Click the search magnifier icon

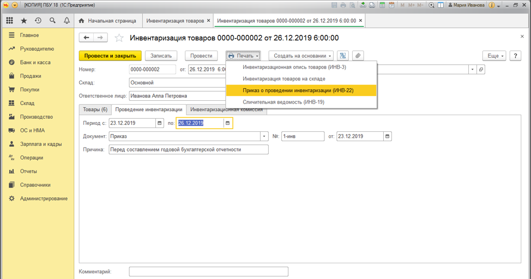tap(52, 21)
